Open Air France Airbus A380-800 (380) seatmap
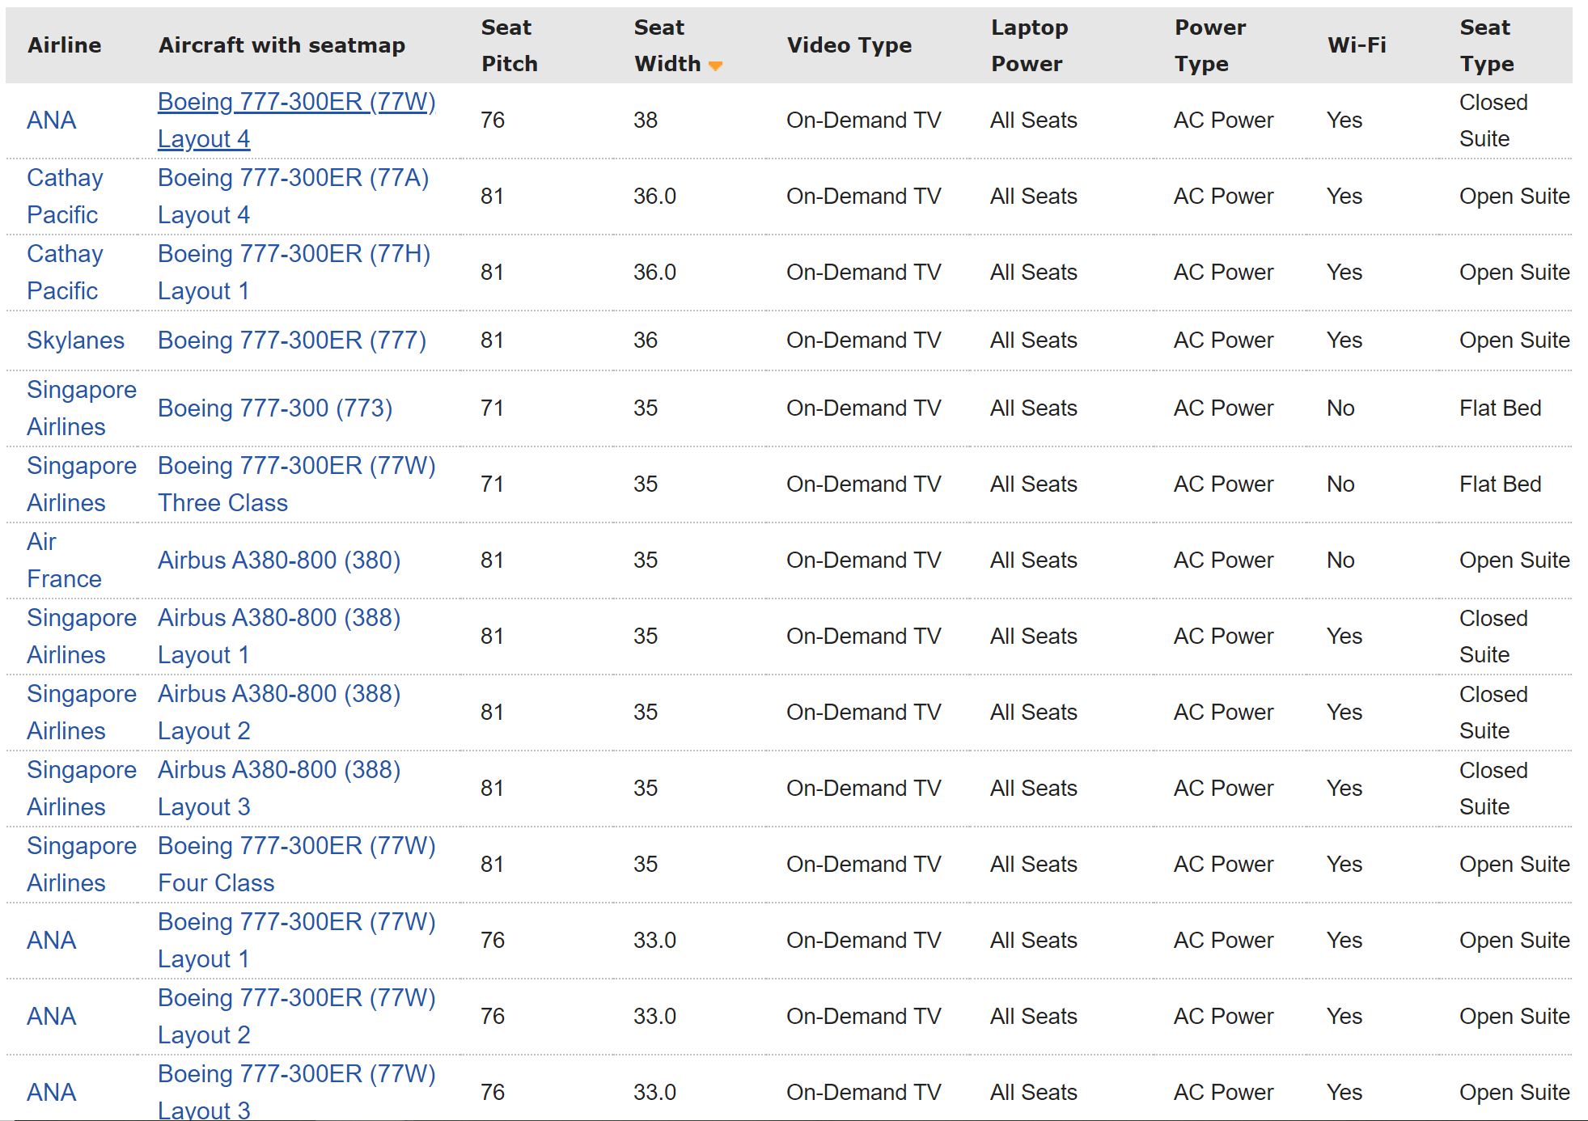 [x=279, y=560]
